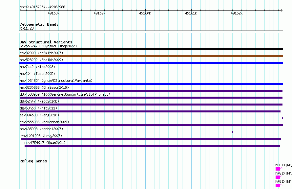
Task: Click the ruler's right arrow end
Action: [x=282, y=11]
